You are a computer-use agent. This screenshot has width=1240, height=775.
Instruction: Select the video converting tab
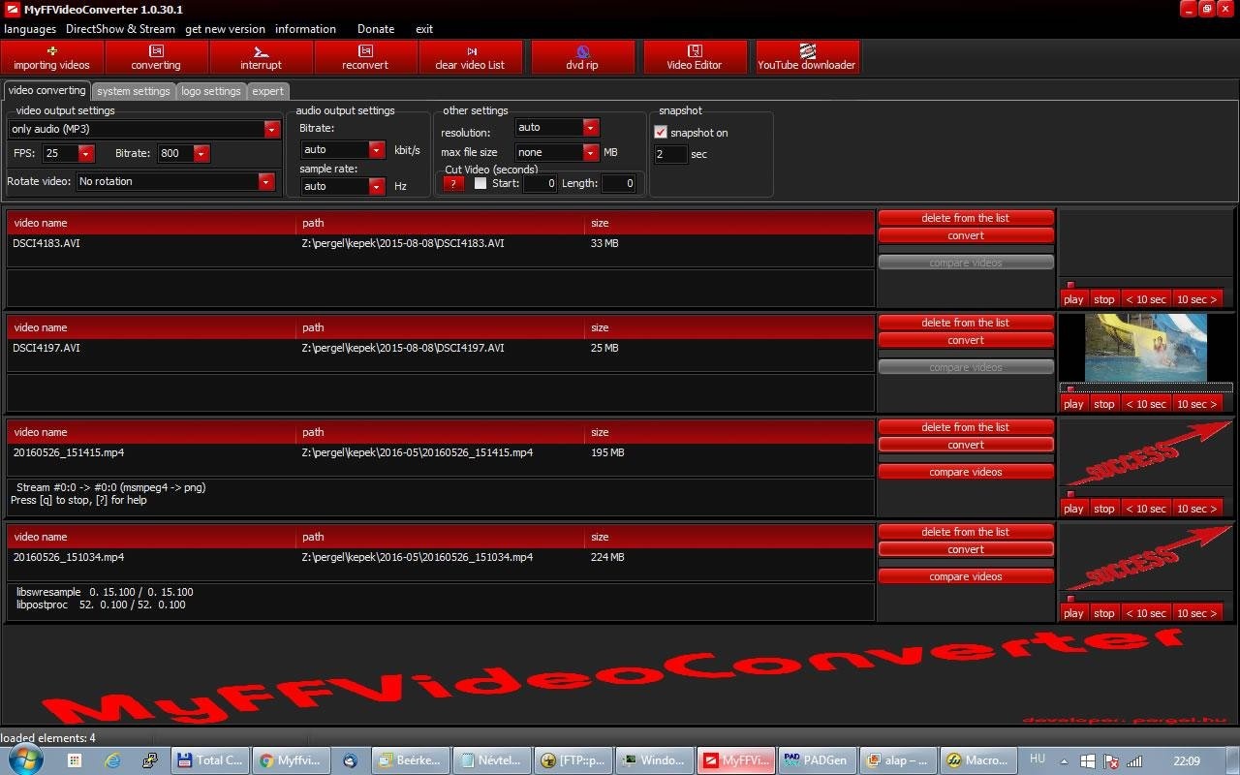[46, 90]
